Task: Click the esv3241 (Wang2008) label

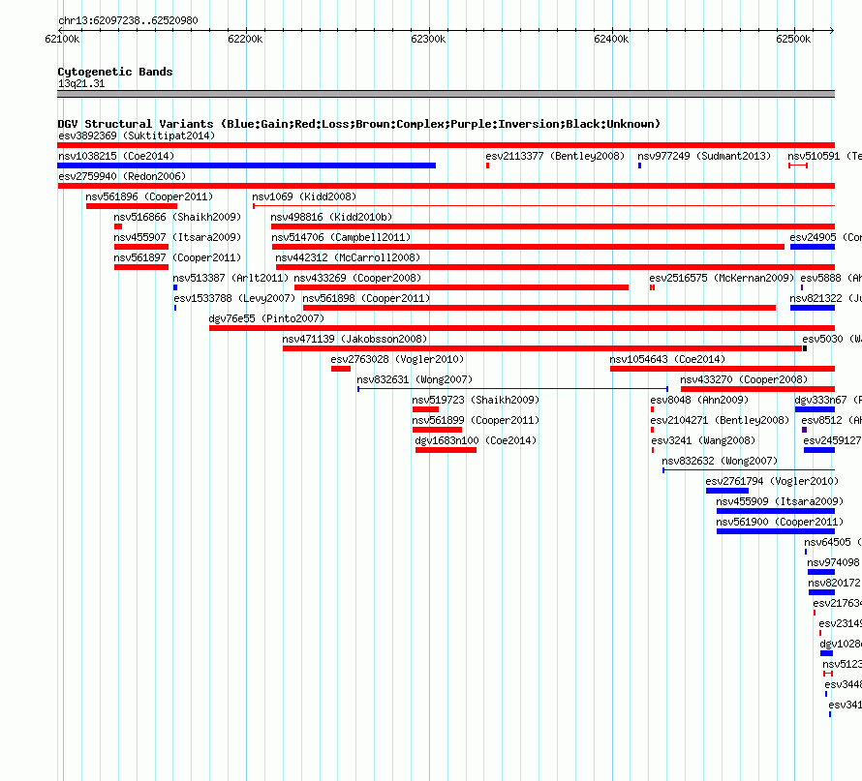Action: point(703,440)
